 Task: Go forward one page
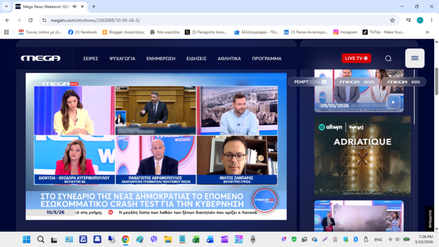coord(19,20)
